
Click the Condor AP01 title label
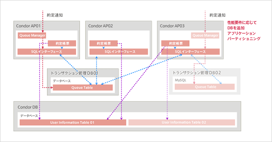[x=28, y=26]
